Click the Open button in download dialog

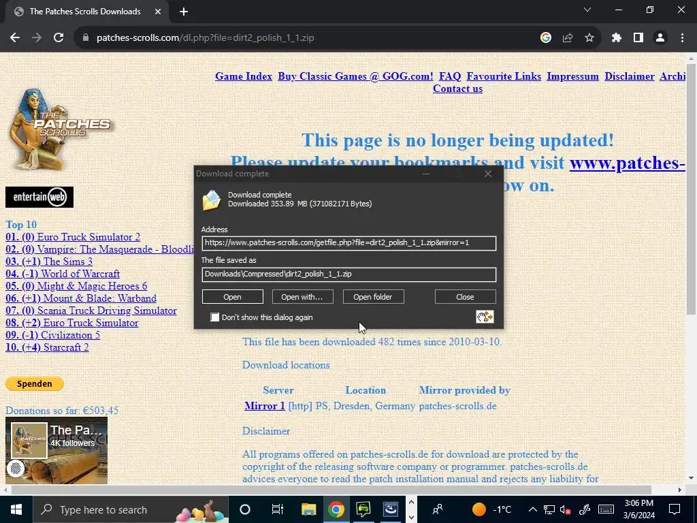(233, 297)
